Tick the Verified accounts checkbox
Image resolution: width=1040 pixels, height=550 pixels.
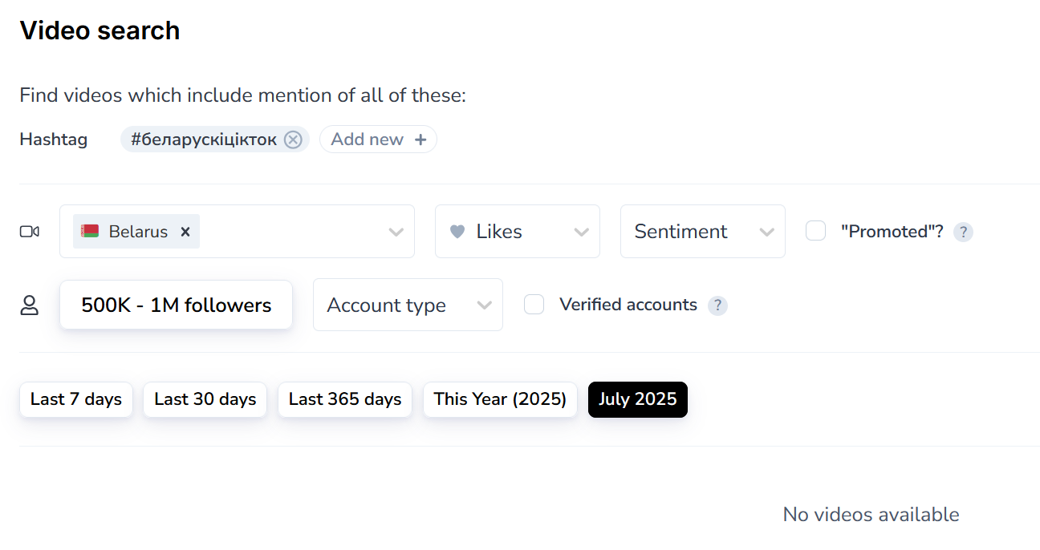point(534,305)
